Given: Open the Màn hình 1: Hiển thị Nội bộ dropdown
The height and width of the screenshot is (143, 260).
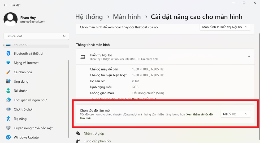Looking at the screenshot, I should 225,27.
